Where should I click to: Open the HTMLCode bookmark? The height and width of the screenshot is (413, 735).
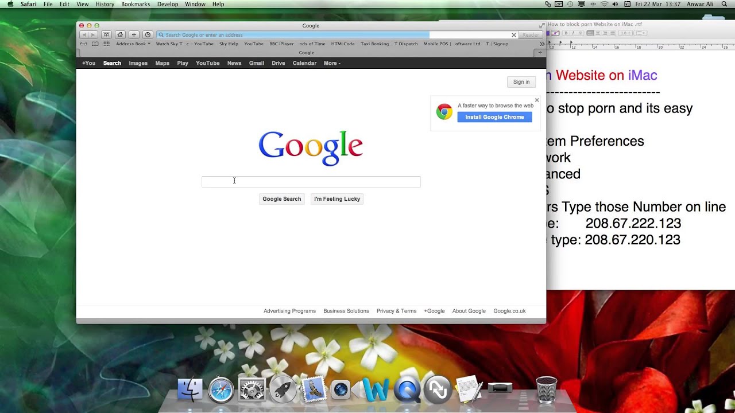click(343, 44)
